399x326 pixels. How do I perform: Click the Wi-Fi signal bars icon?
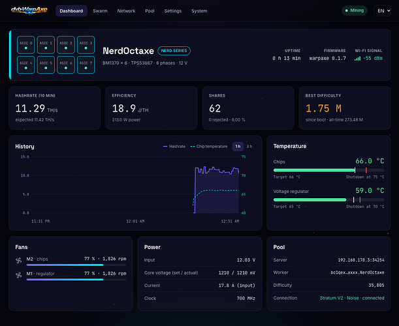[x=357, y=59]
